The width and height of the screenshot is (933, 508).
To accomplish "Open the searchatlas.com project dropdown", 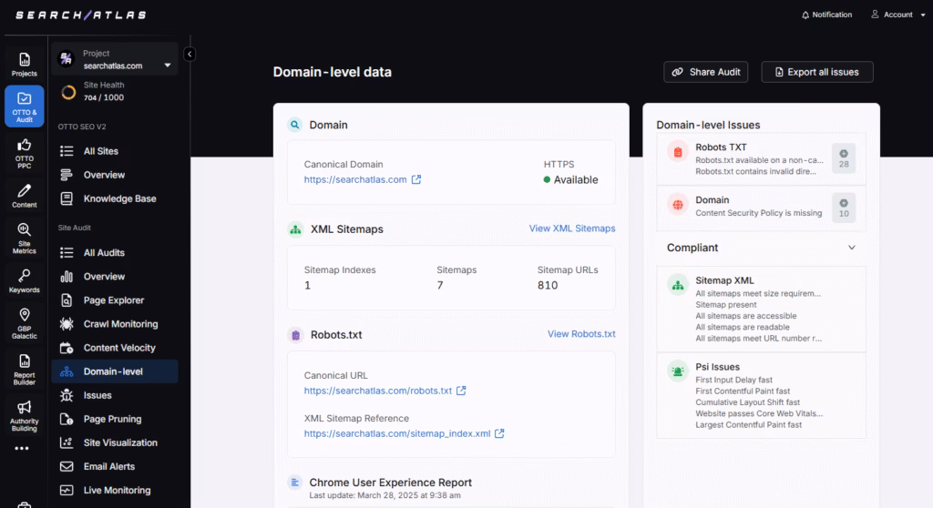I will (167, 66).
